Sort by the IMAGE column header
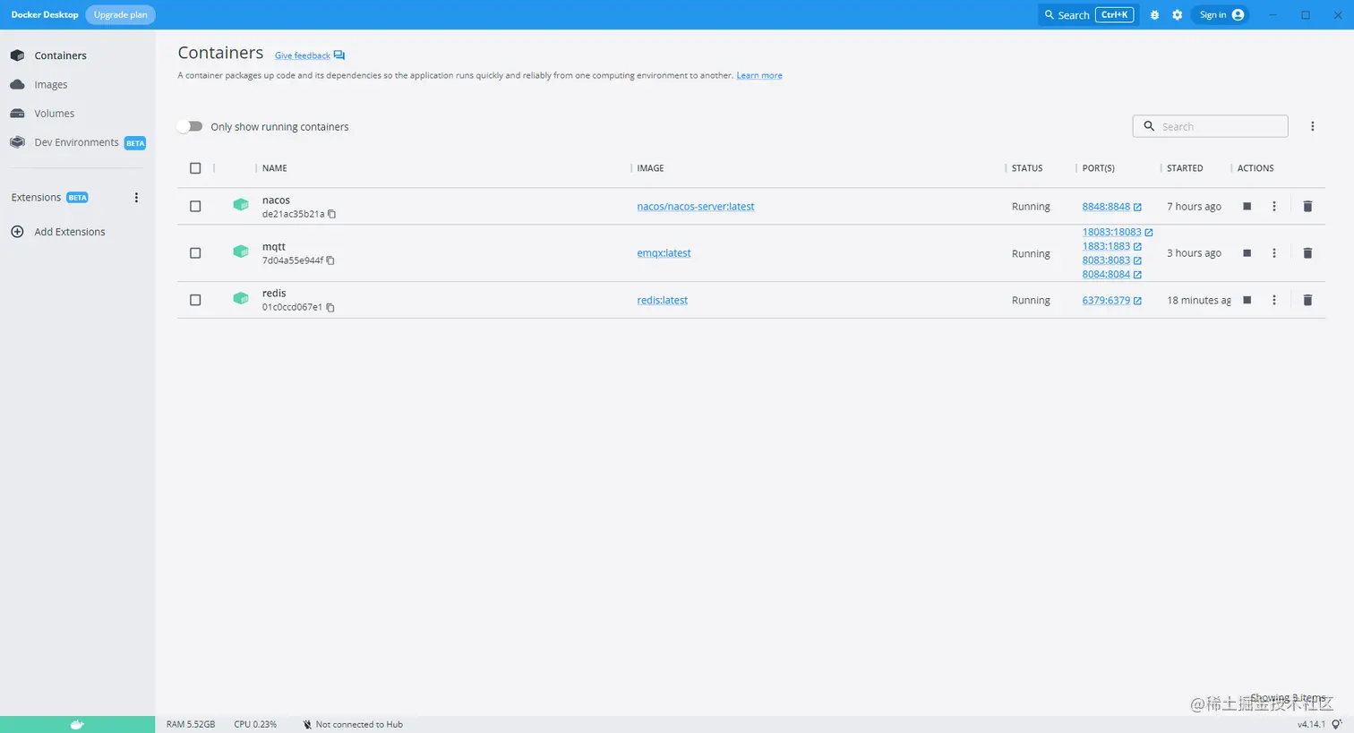Image resolution: width=1354 pixels, height=733 pixels. pyautogui.click(x=650, y=168)
